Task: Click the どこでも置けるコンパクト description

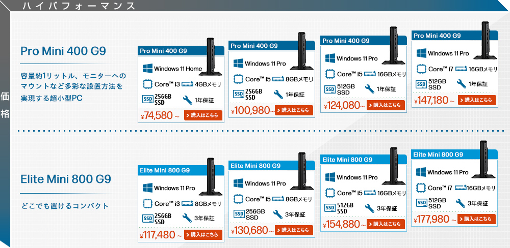Action: coord(64,206)
